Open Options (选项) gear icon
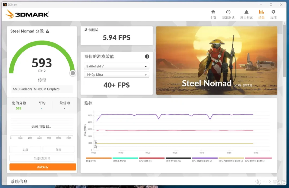 point(273,12)
